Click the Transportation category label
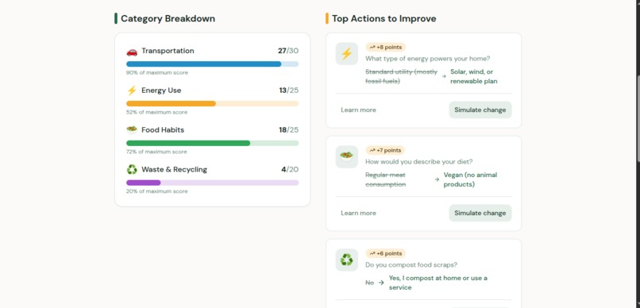The height and width of the screenshot is (308, 640). pyautogui.click(x=168, y=51)
